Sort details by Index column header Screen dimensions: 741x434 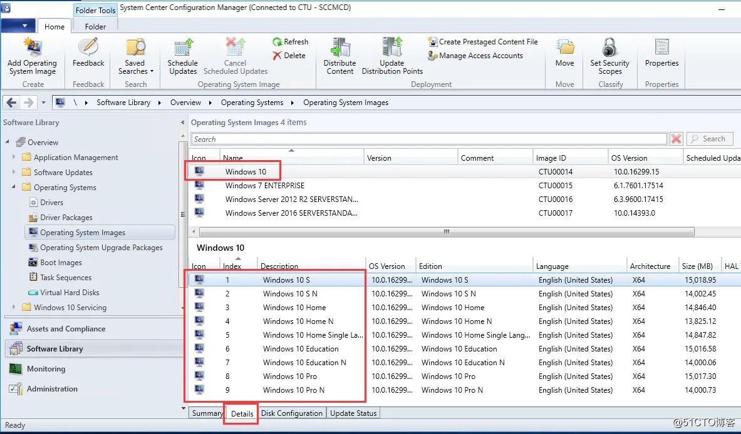pos(239,266)
